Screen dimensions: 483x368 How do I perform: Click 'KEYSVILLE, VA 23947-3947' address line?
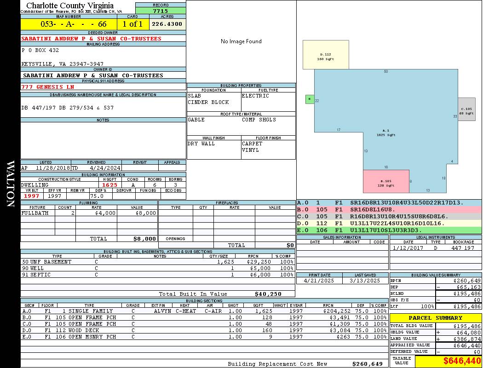(x=62, y=64)
